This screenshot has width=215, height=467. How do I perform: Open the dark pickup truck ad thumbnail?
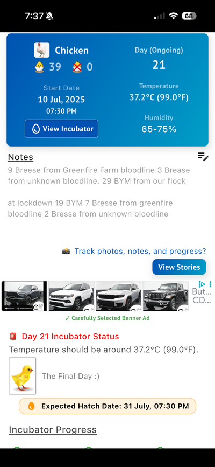[x=24, y=296]
